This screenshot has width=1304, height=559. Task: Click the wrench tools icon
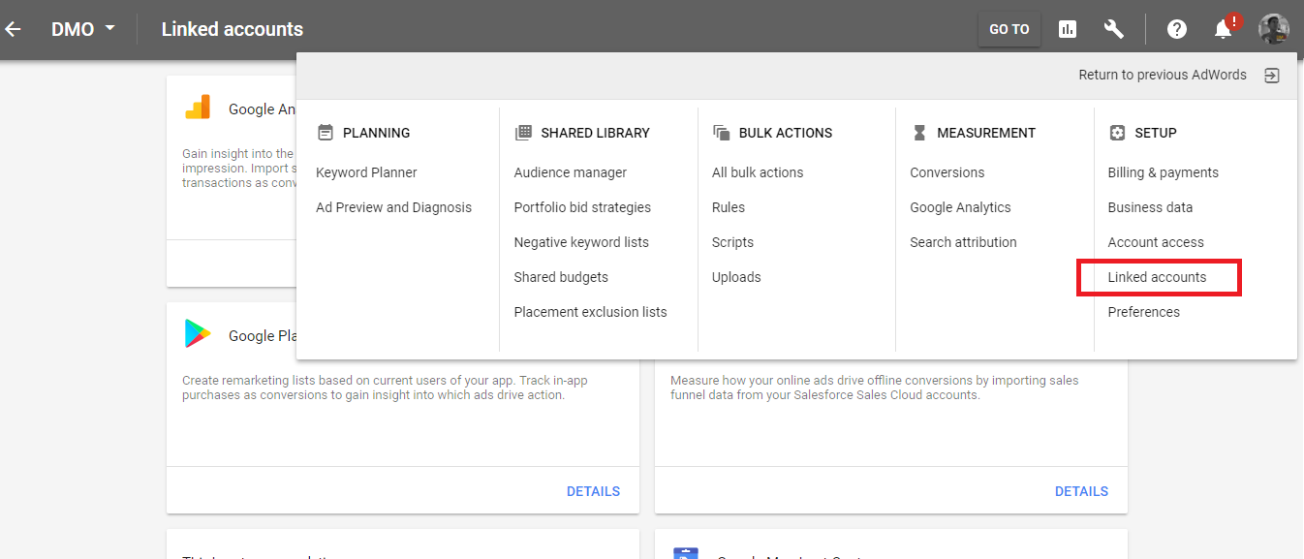tap(1114, 29)
